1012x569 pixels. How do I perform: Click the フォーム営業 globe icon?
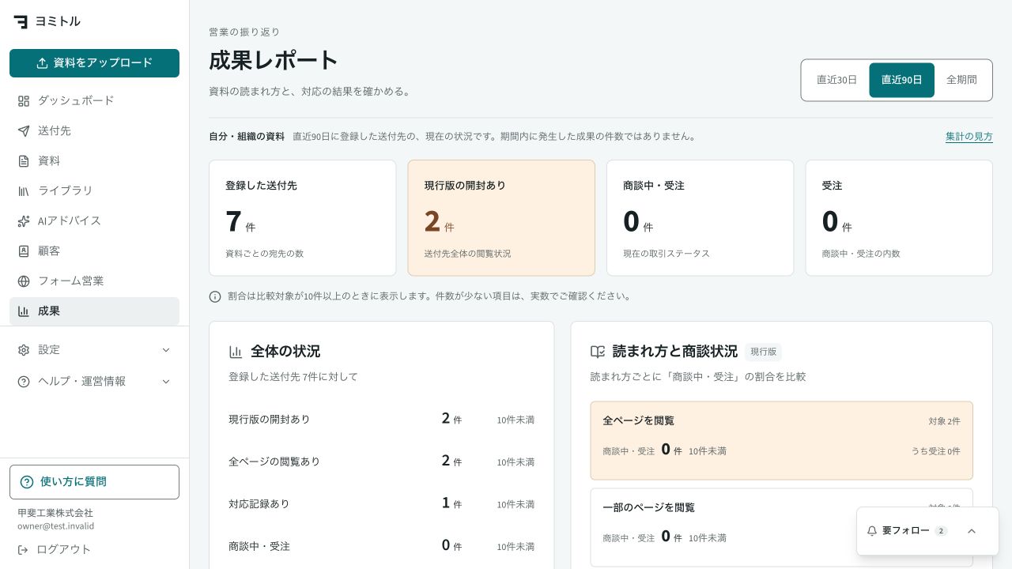(24, 281)
